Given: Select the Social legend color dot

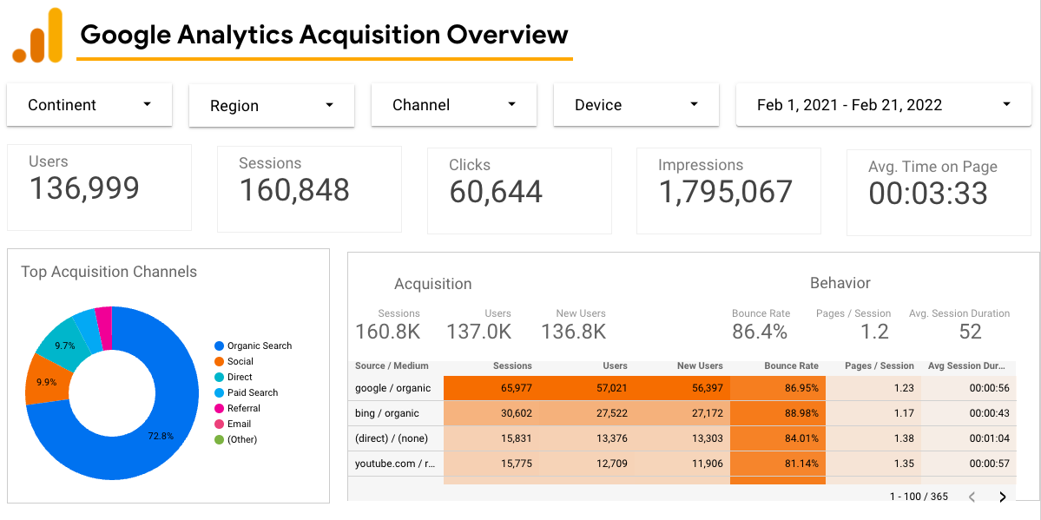Looking at the screenshot, I should pyautogui.click(x=219, y=361).
